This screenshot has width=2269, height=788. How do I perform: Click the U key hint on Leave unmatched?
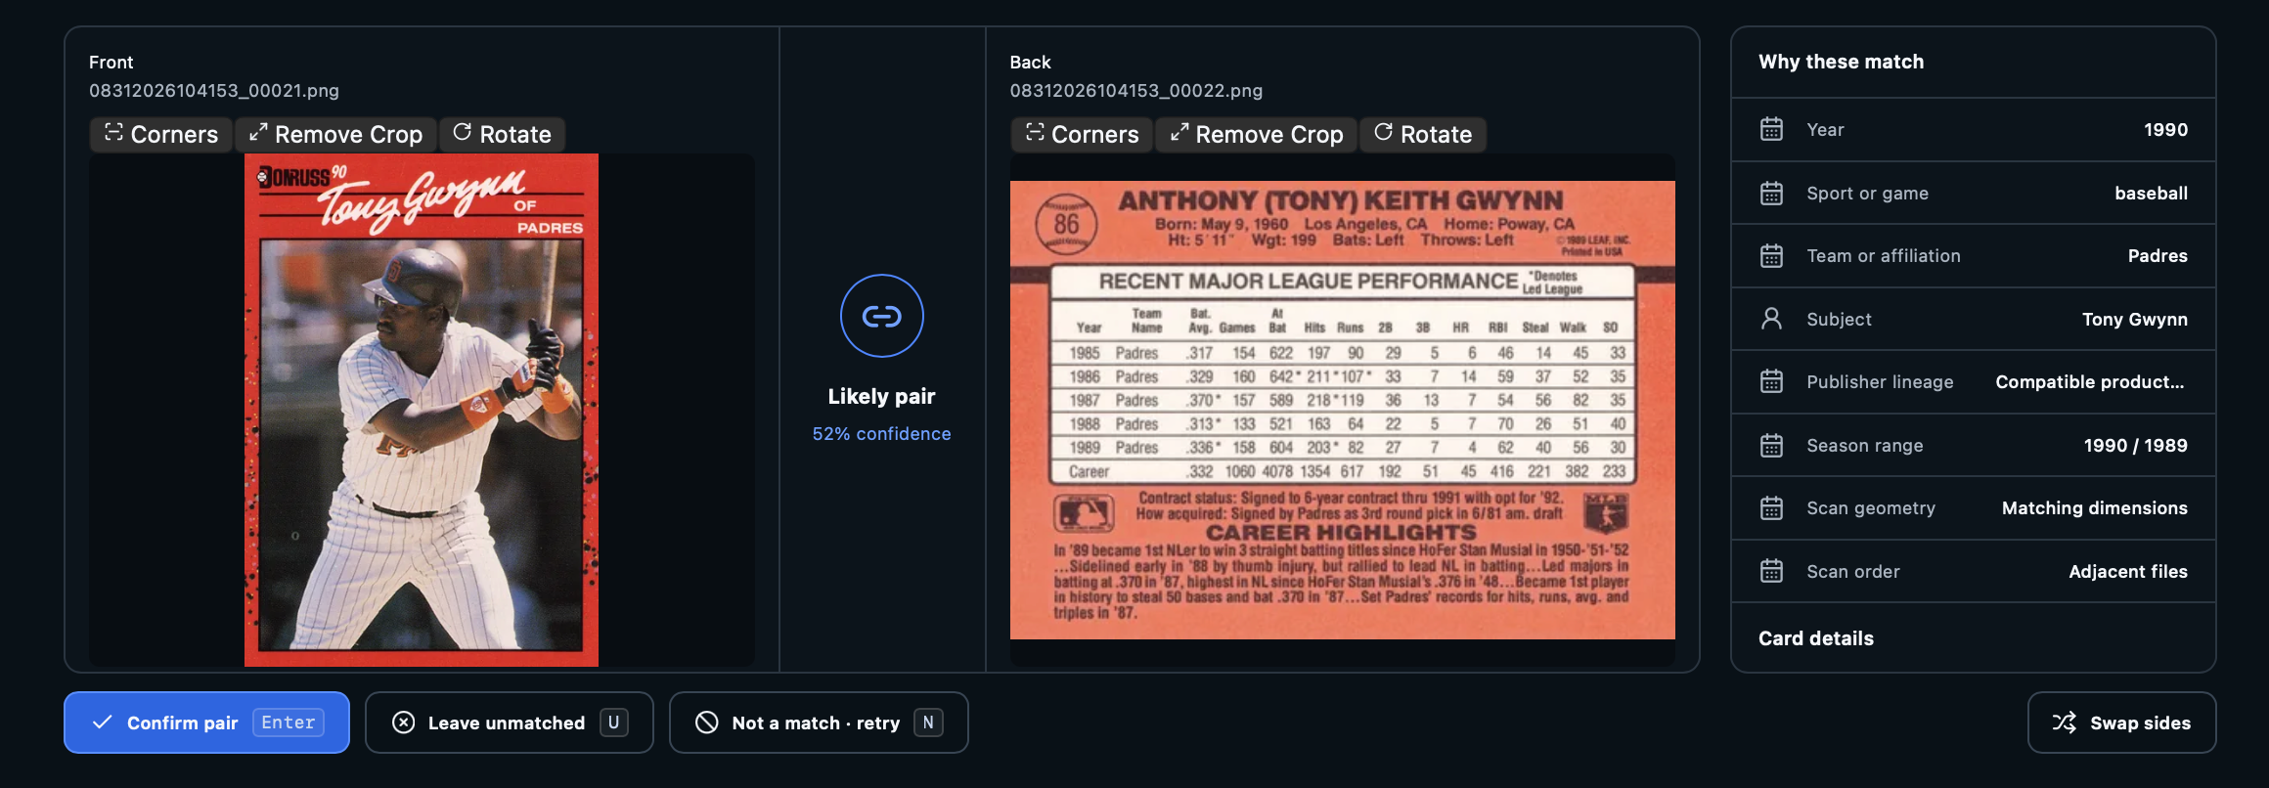click(x=613, y=722)
